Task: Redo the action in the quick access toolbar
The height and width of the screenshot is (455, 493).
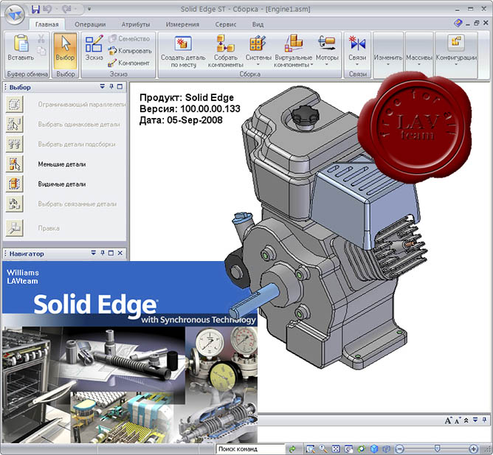Action: 66,9
